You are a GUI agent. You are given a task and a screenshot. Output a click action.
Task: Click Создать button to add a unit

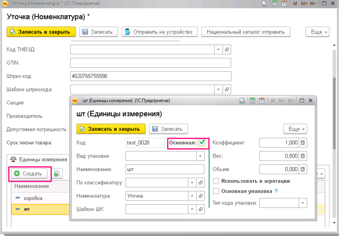29,173
